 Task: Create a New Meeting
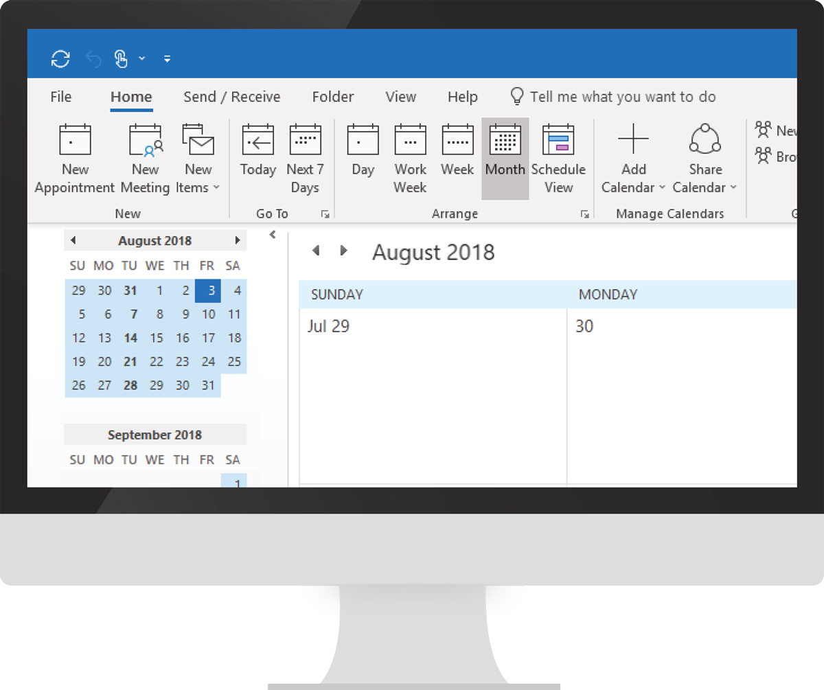146,140
